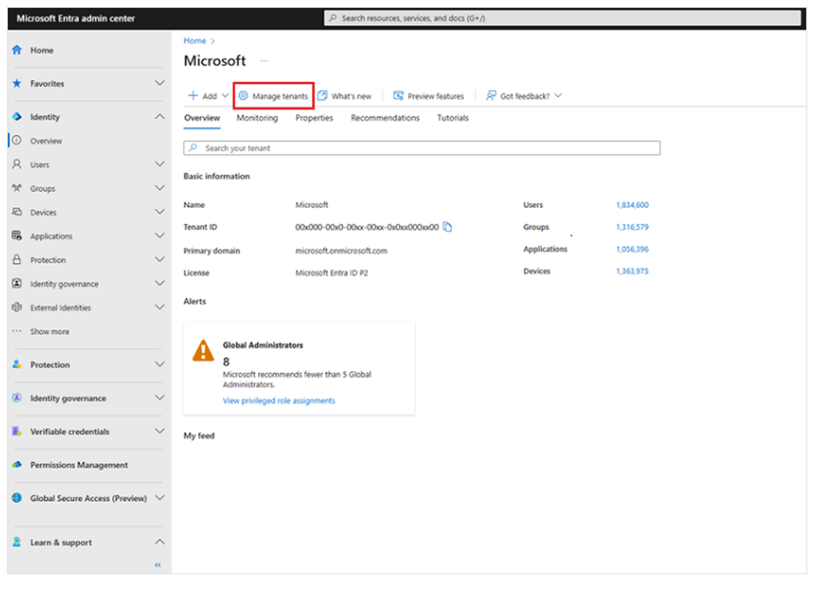Click the Favorites star icon
Screen dimensions: 814x589
click(17, 83)
